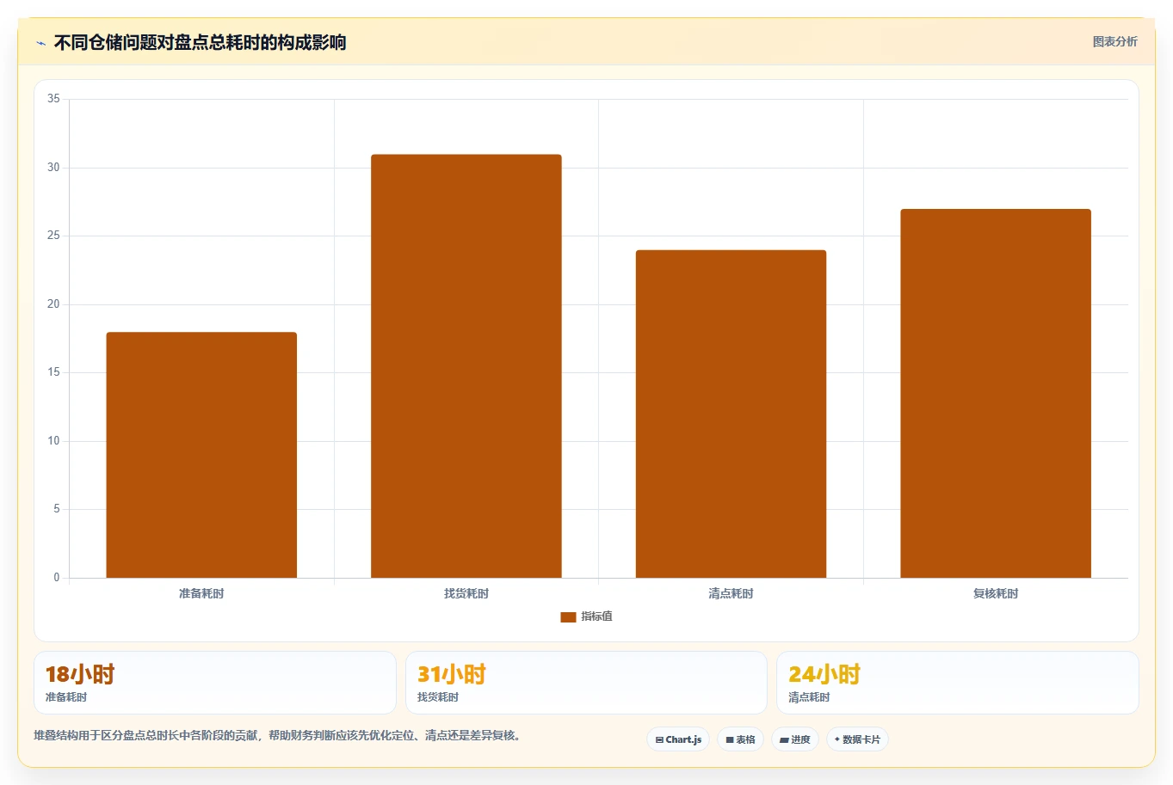The height and width of the screenshot is (785, 1173).
Task: Open the 31小时 找货耗时 data card
Action: (x=586, y=683)
